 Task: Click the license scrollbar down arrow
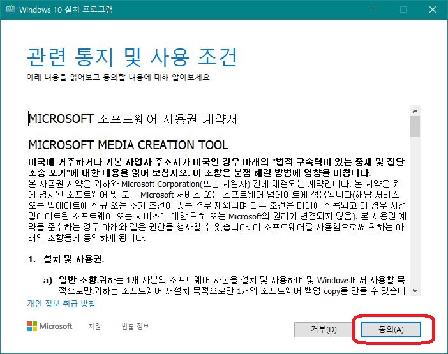[x=415, y=291]
